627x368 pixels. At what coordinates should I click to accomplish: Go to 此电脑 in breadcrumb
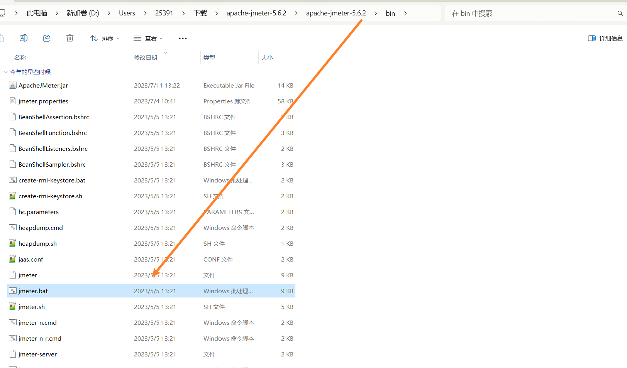click(x=37, y=13)
